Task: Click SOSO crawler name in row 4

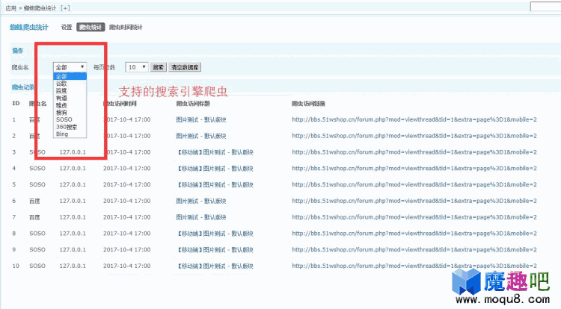Action: (x=37, y=169)
